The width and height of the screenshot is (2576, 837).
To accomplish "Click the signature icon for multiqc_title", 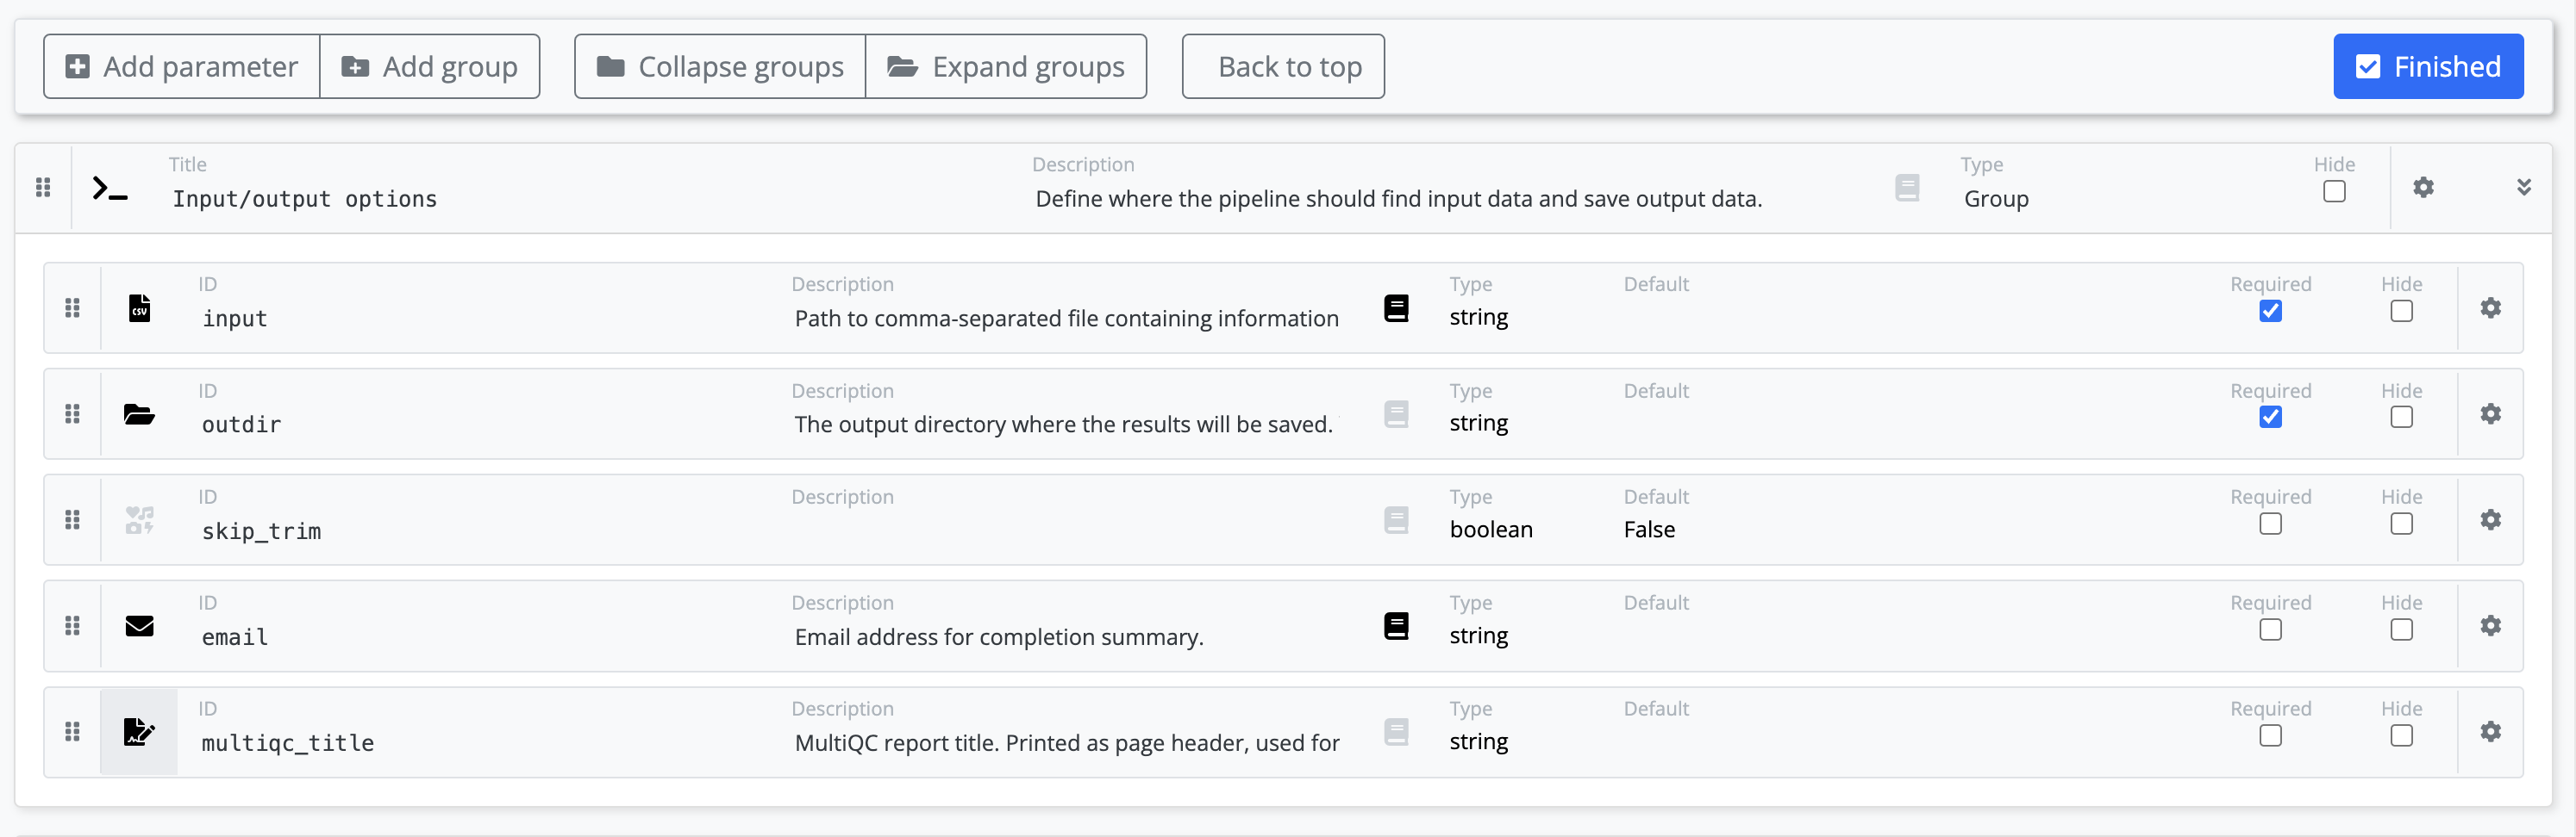I will (139, 732).
